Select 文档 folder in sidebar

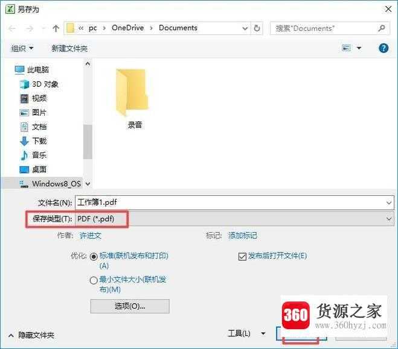click(x=33, y=127)
